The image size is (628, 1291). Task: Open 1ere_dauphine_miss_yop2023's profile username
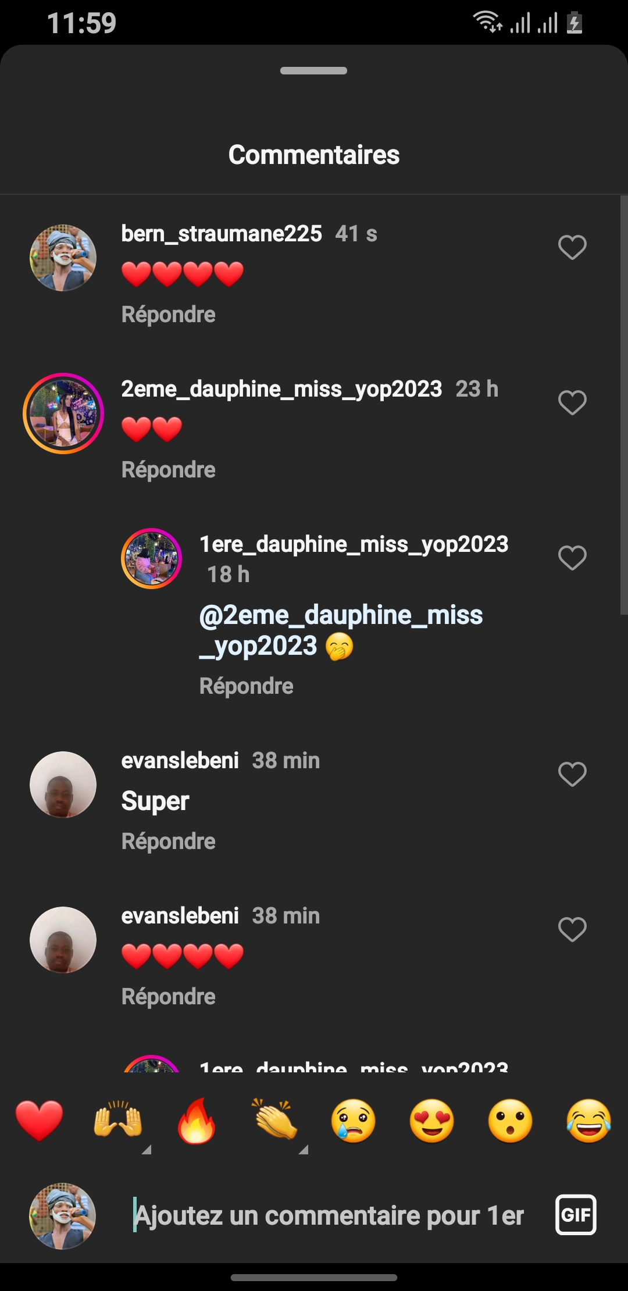(x=354, y=544)
